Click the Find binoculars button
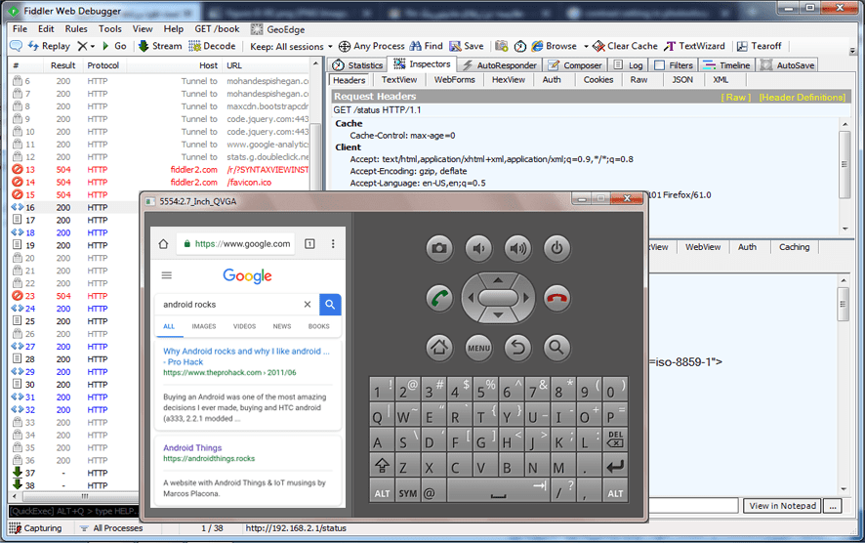The image size is (865, 543). (427, 46)
